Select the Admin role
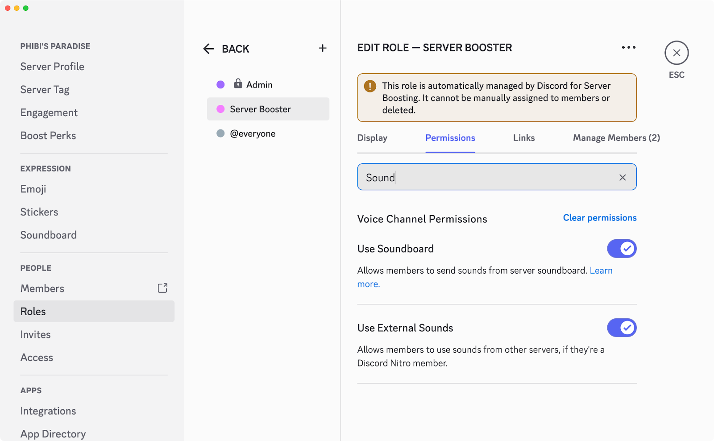This screenshot has height=441, width=714. [x=268, y=84]
